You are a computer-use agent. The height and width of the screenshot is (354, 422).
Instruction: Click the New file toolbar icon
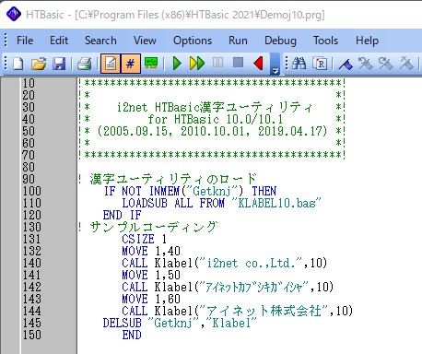point(18,64)
